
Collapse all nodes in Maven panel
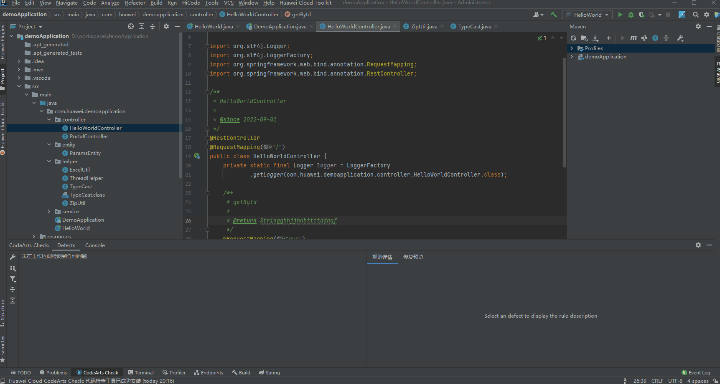[666, 38]
